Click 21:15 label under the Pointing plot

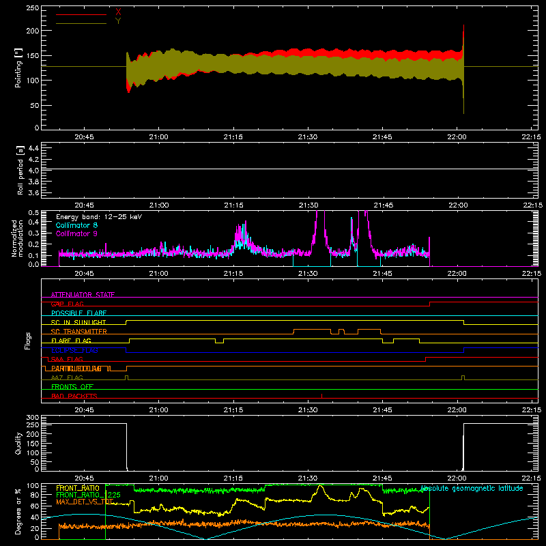click(233, 137)
